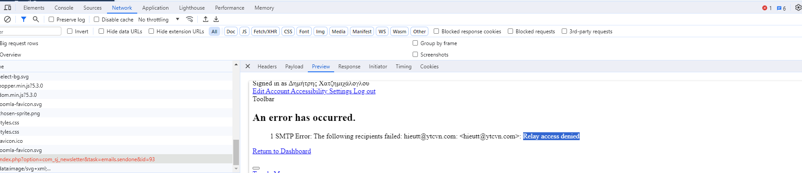Screen dimensions: 802x173
Task: Open the Console panel tab
Action: (x=64, y=8)
